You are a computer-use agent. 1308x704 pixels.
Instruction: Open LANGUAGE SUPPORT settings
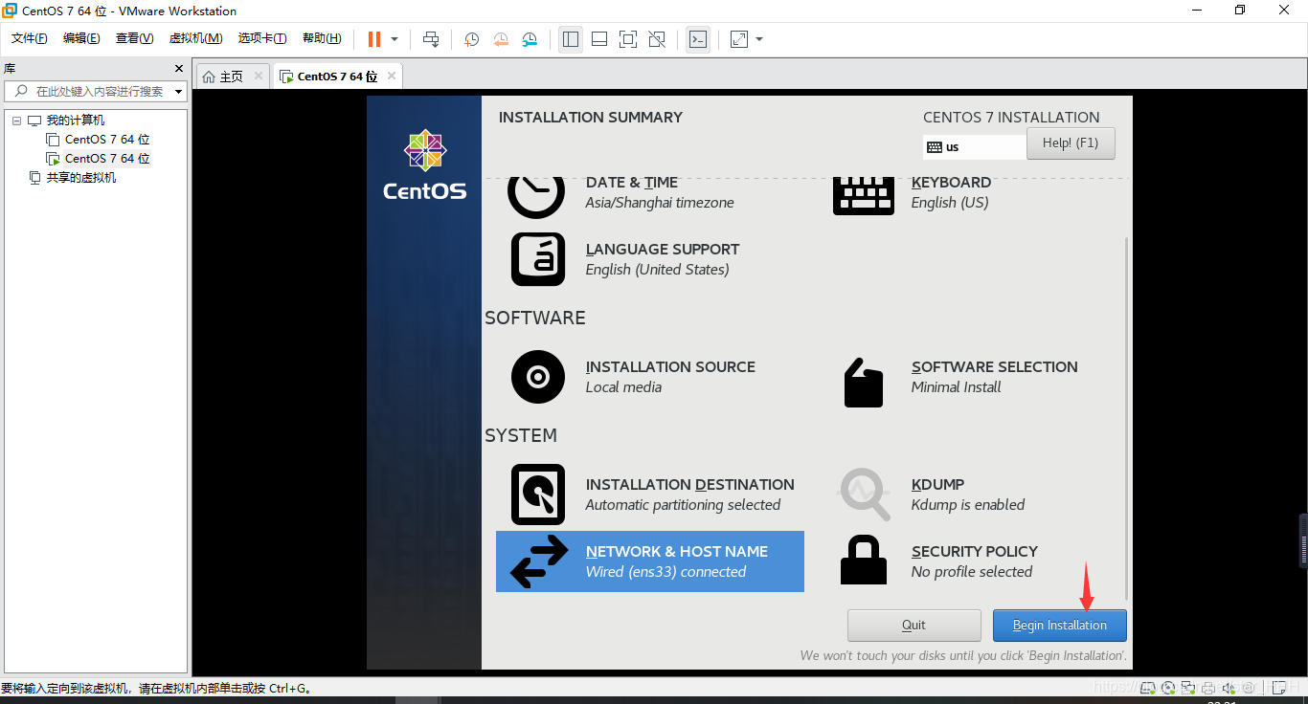(x=663, y=259)
